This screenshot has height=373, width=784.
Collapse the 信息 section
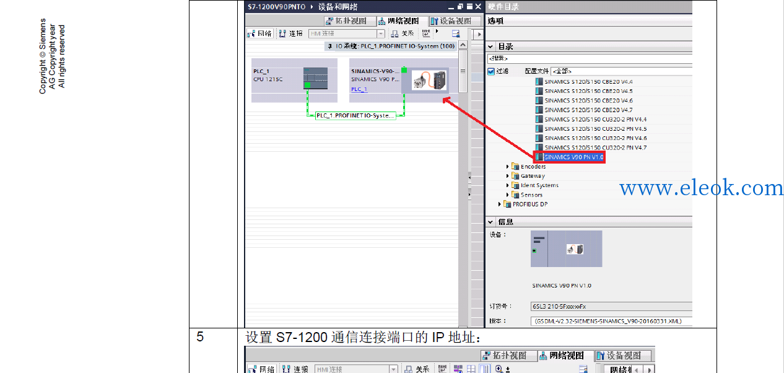point(491,222)
